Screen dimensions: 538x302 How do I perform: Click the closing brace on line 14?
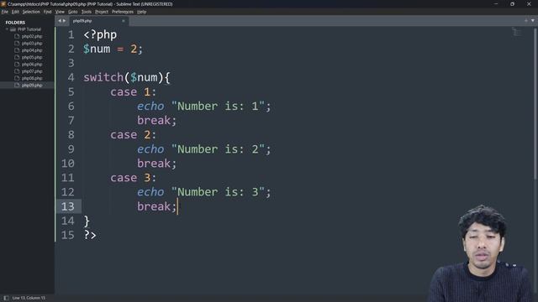pyautogui.click(x=87, y=221)
